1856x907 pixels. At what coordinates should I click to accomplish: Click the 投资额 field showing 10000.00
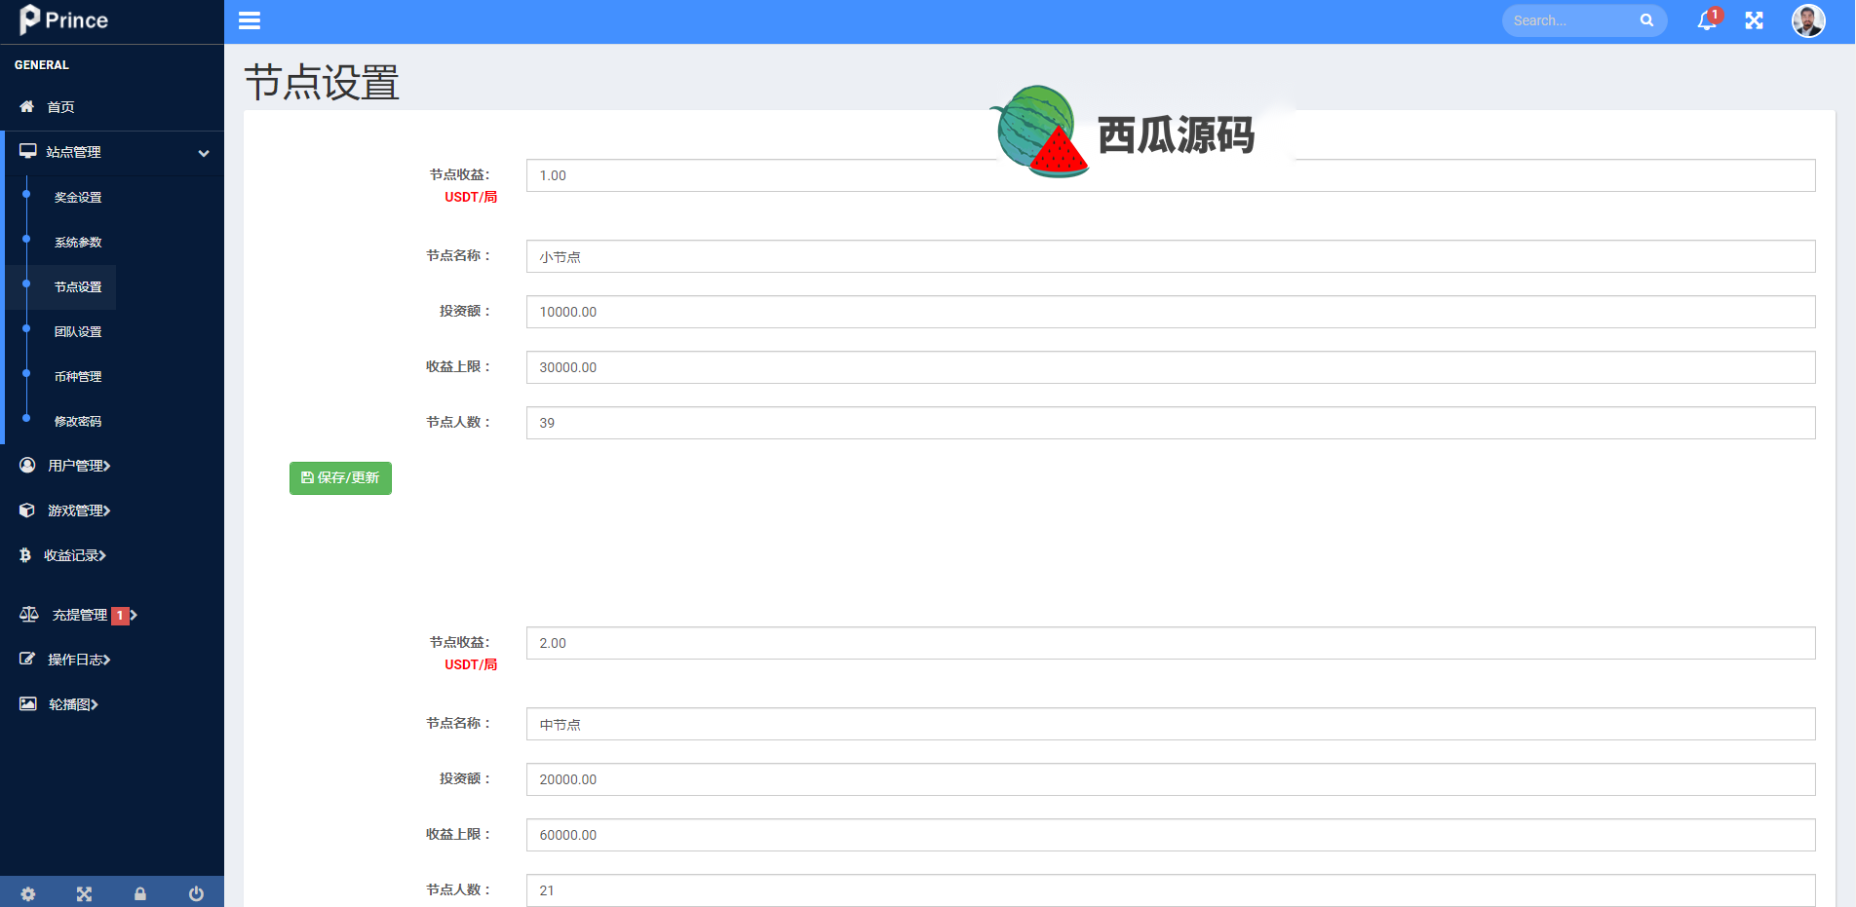1171,312
